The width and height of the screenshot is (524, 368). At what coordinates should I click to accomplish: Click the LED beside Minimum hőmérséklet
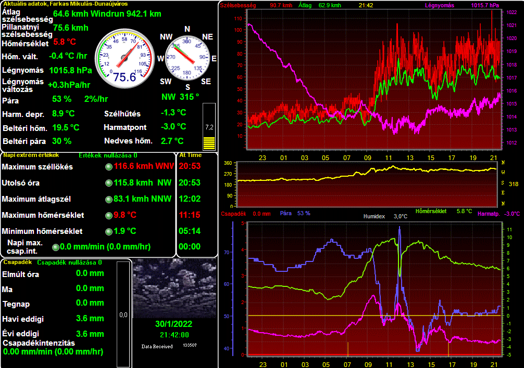pyautogui.click(x=109, y=231)
